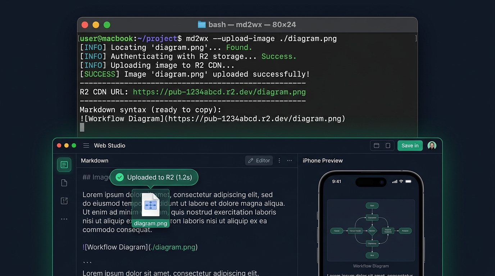Click the Workflow Diagram caption in preview
495x276 pixels.
371,266
